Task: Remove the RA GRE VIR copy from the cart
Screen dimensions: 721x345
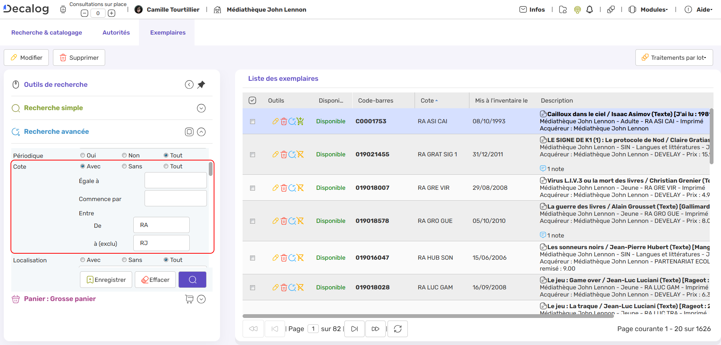Action: [x=300, y=188]
